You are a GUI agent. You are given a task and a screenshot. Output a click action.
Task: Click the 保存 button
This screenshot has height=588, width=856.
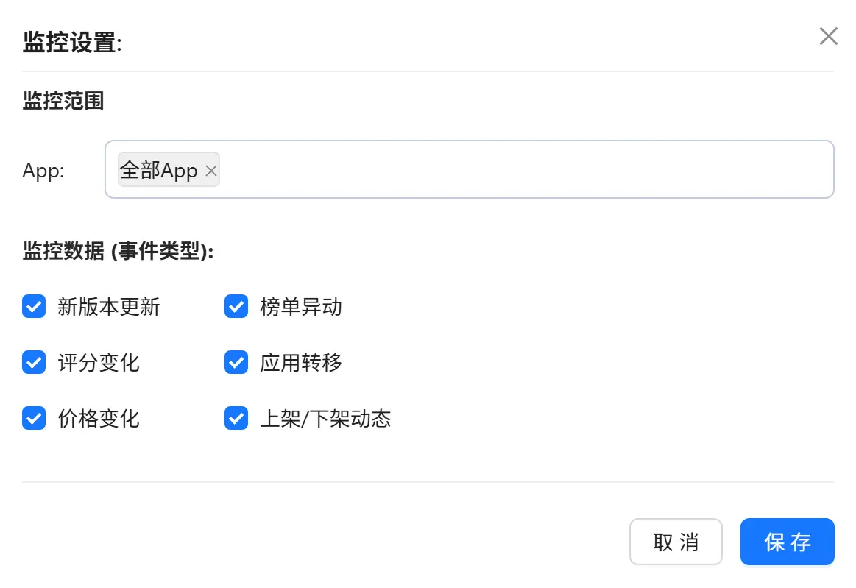tap(787, 542)
